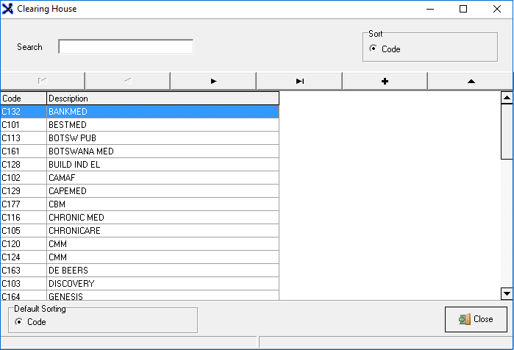Click code cell C103
This screenshot has width=514, height=350.
(x=24, y=284)
